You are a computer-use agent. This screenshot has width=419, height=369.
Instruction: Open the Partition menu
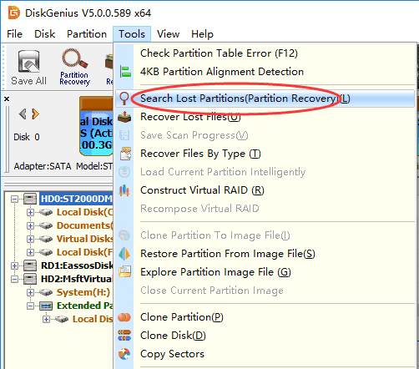(x=87, y=34)
